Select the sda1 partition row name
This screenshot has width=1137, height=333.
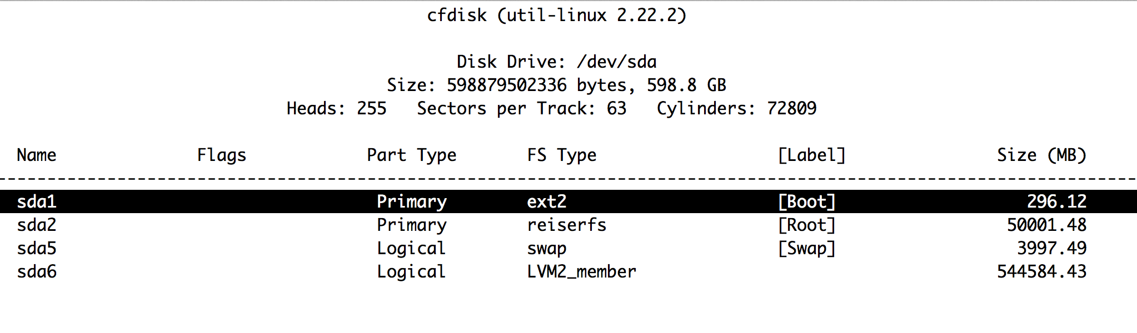coord(37,201)
